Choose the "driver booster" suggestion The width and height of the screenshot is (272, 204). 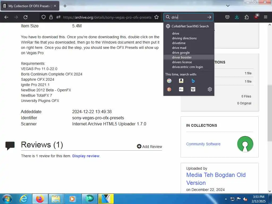pos(189,57)
